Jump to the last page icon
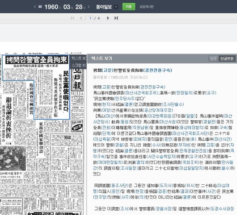Image resolution: width=237 pixels, height=215 pixels. [116, 18]
